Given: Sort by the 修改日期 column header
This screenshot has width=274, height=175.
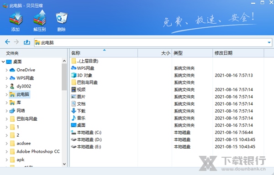Looking at the screenshot, I should 238,53.
